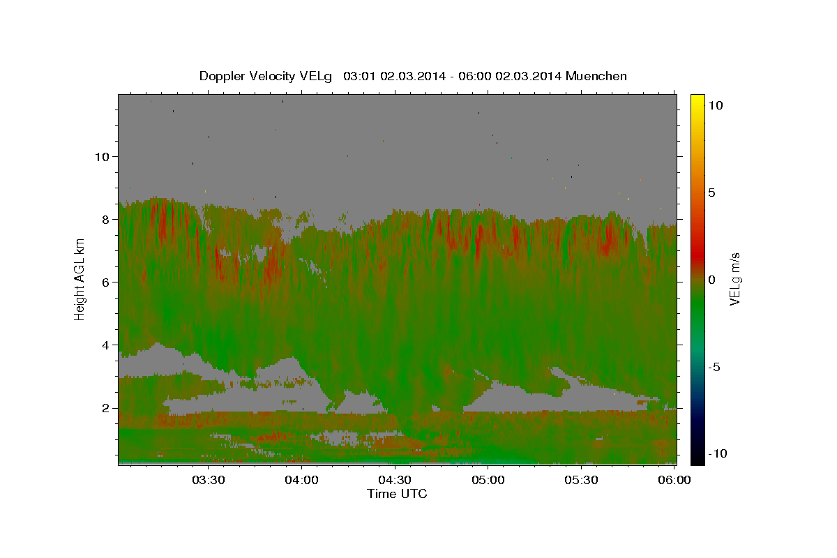Click the '05:30' time axis label
Image resolution: width=837 pixels, height=558 pixels.
[x=582, y=480]
